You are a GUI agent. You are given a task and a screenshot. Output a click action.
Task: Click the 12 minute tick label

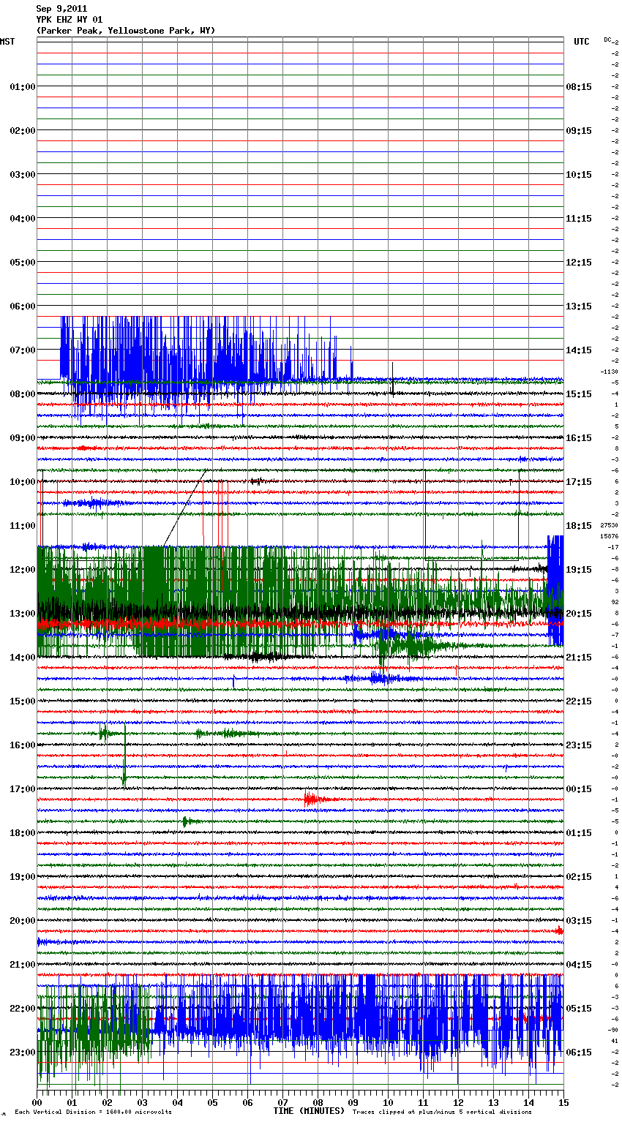click(459, 1103)
